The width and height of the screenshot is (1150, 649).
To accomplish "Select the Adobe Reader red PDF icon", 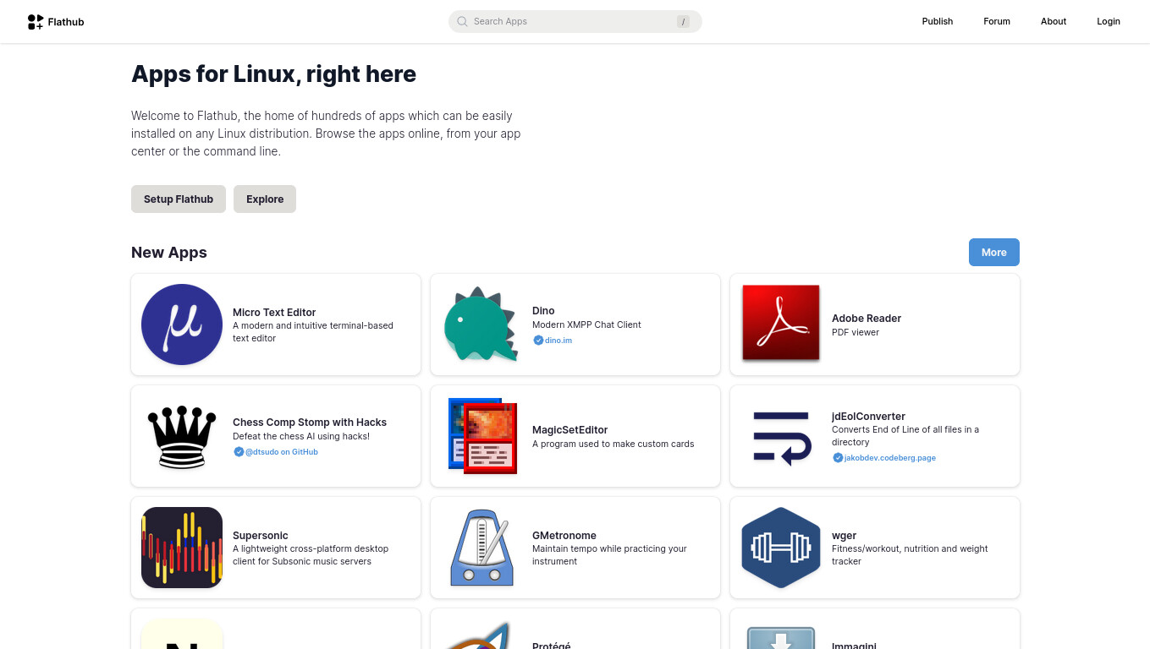I will coord(781,323).
